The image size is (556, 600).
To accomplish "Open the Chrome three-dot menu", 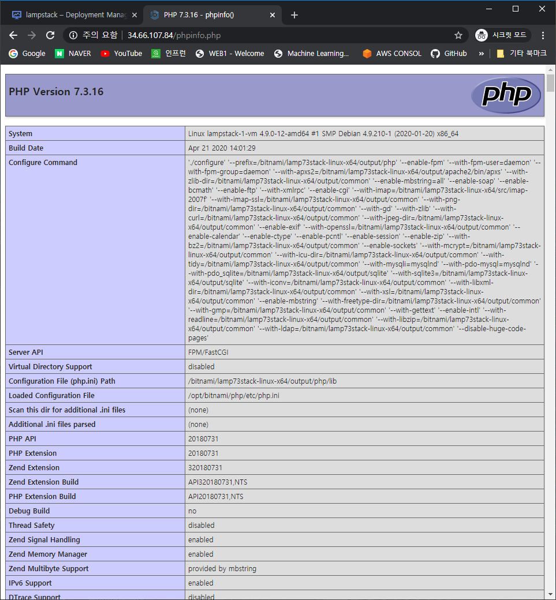I will pyautogui.click(x=543, y=36).
